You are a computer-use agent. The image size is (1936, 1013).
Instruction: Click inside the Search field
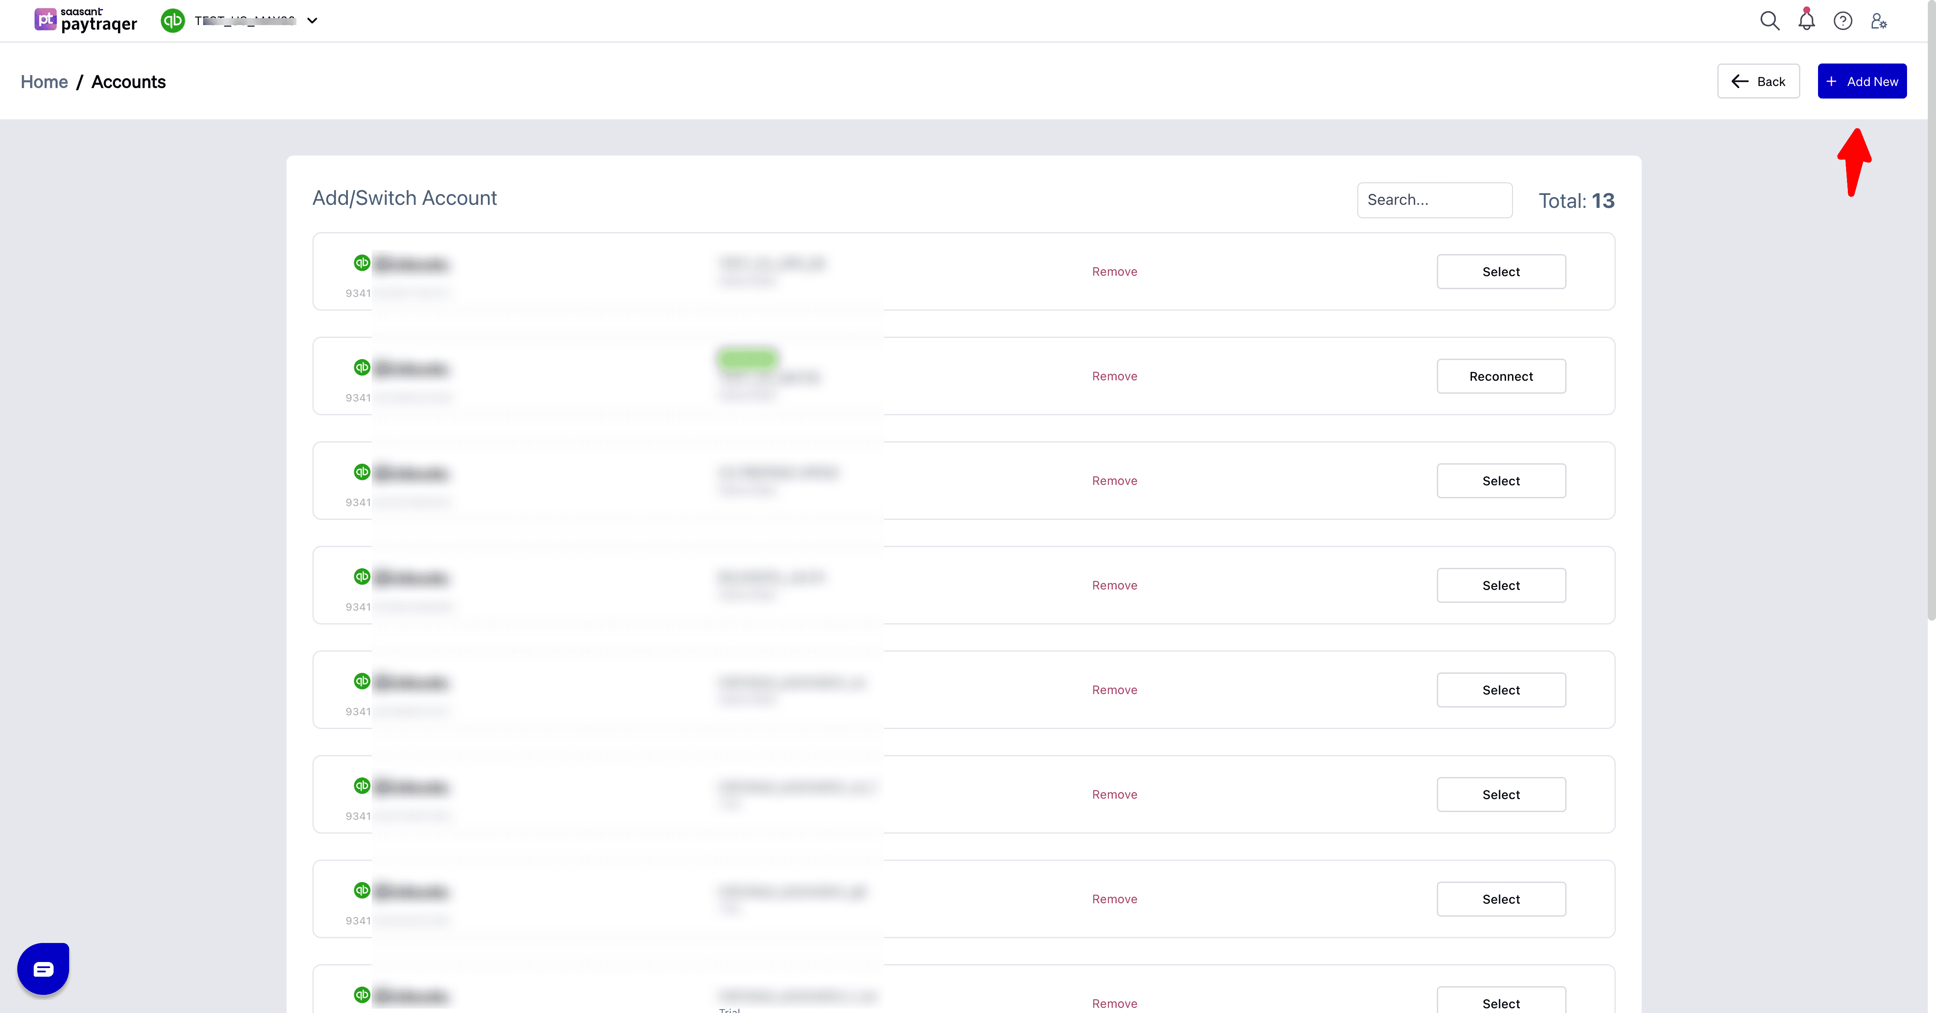coord(1434,200)
